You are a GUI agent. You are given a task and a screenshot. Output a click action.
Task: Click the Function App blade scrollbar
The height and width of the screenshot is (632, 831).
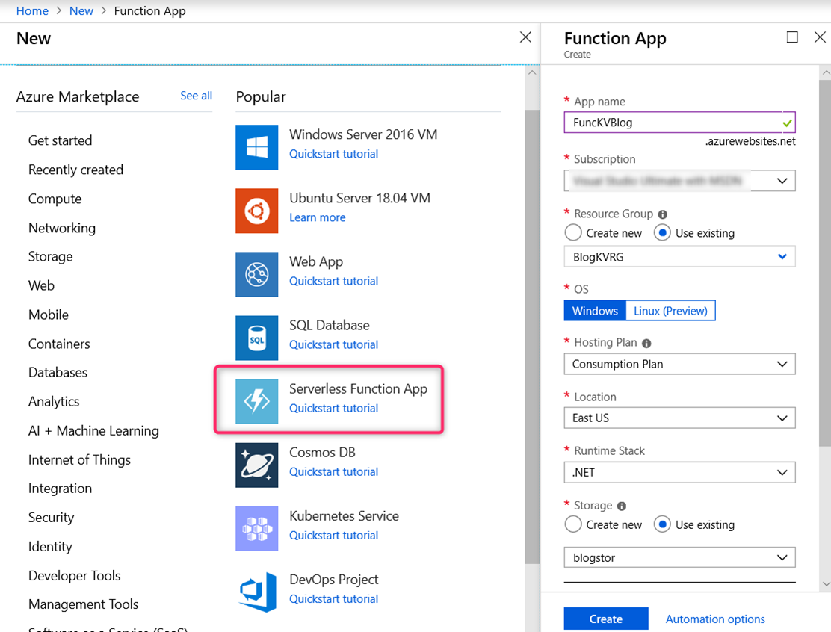(x=824, y=263)
